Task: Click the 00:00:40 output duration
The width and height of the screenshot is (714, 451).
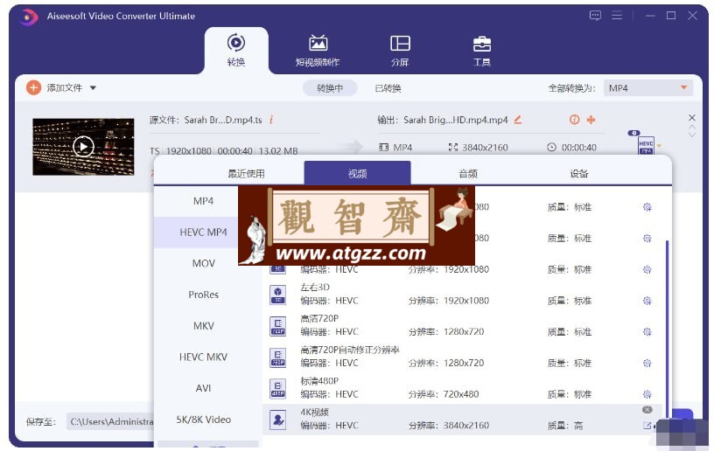Action: (578, 148)
